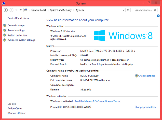Image resolution: width=162 pixels, height=120 pixels.
Task: Go up one level with Up arrow
Action: tap(21, 10)
